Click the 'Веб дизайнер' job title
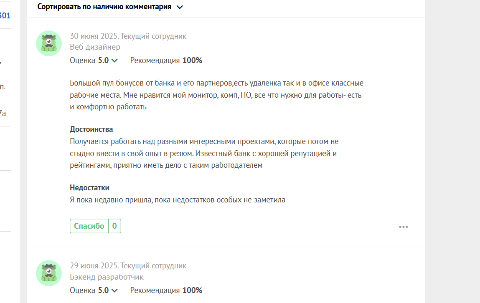480x303 pixels. tap(95, 47)
